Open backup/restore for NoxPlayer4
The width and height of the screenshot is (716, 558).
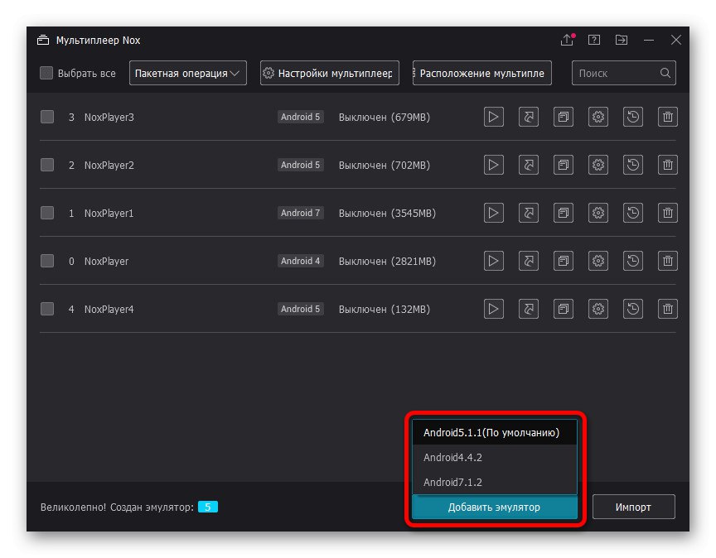pyautogui.click(x=633, y=309)
